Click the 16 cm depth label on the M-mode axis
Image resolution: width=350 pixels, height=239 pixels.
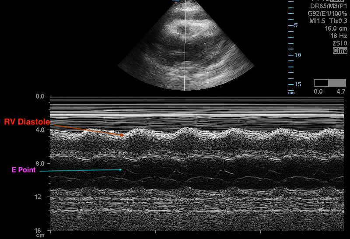pyautogui.click(x=39, y=232)
